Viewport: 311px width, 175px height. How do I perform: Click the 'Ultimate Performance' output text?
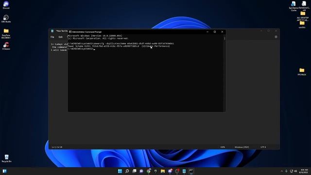(x=155, y=46)
